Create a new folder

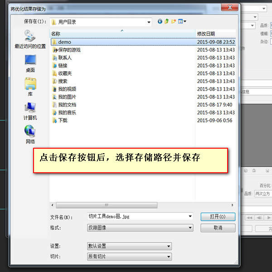pos(174,21)
